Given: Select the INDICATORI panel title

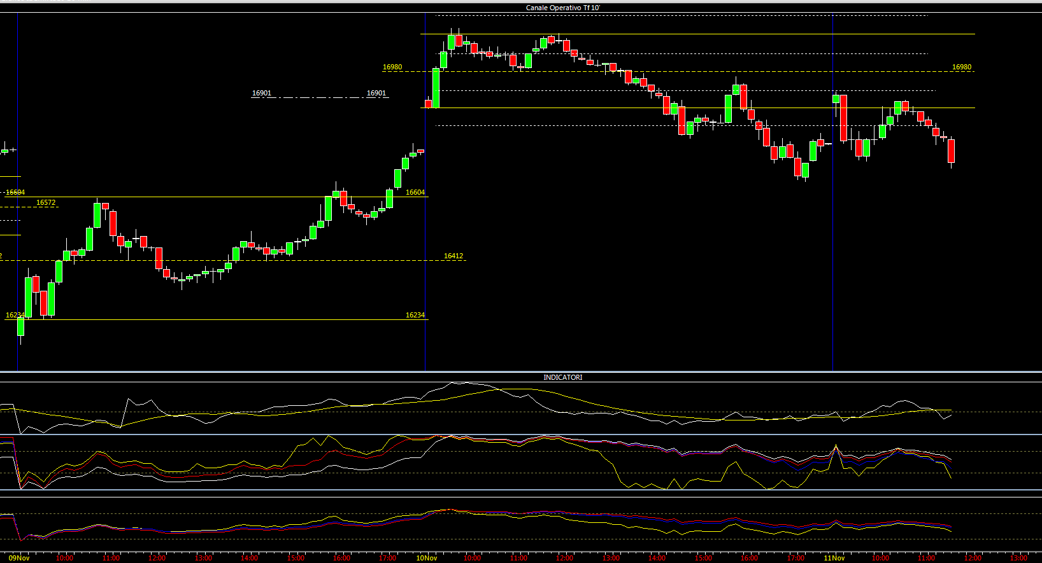Looking at the screenshot, I should [562, 377].
